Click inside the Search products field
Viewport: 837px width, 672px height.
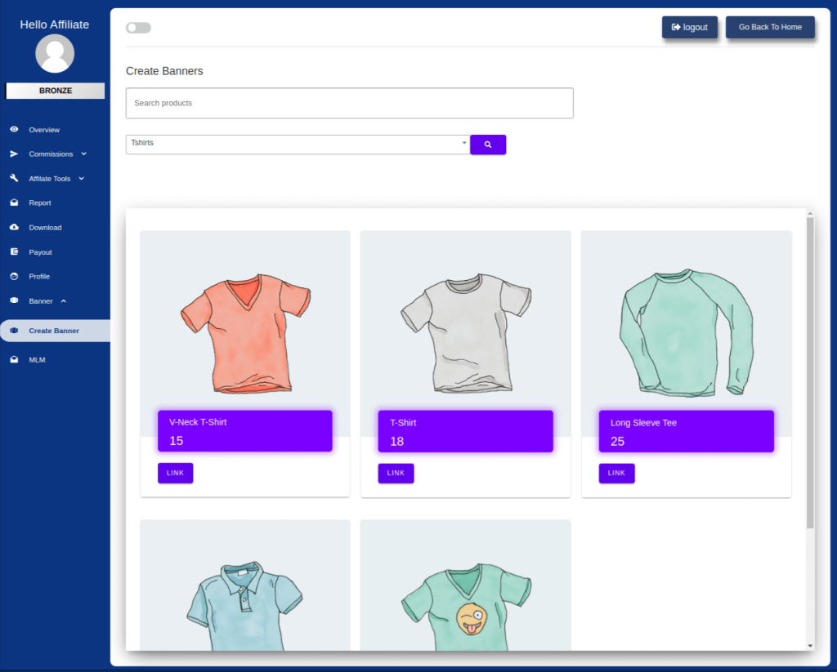click(x=349, y=103)
